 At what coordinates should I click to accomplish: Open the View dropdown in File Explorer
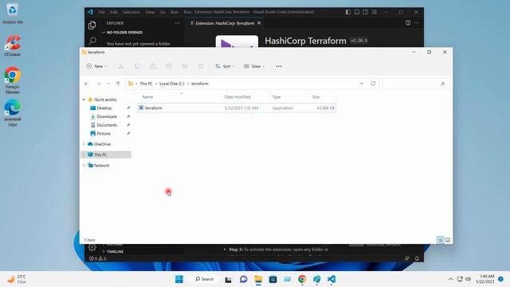click(254, 66)
